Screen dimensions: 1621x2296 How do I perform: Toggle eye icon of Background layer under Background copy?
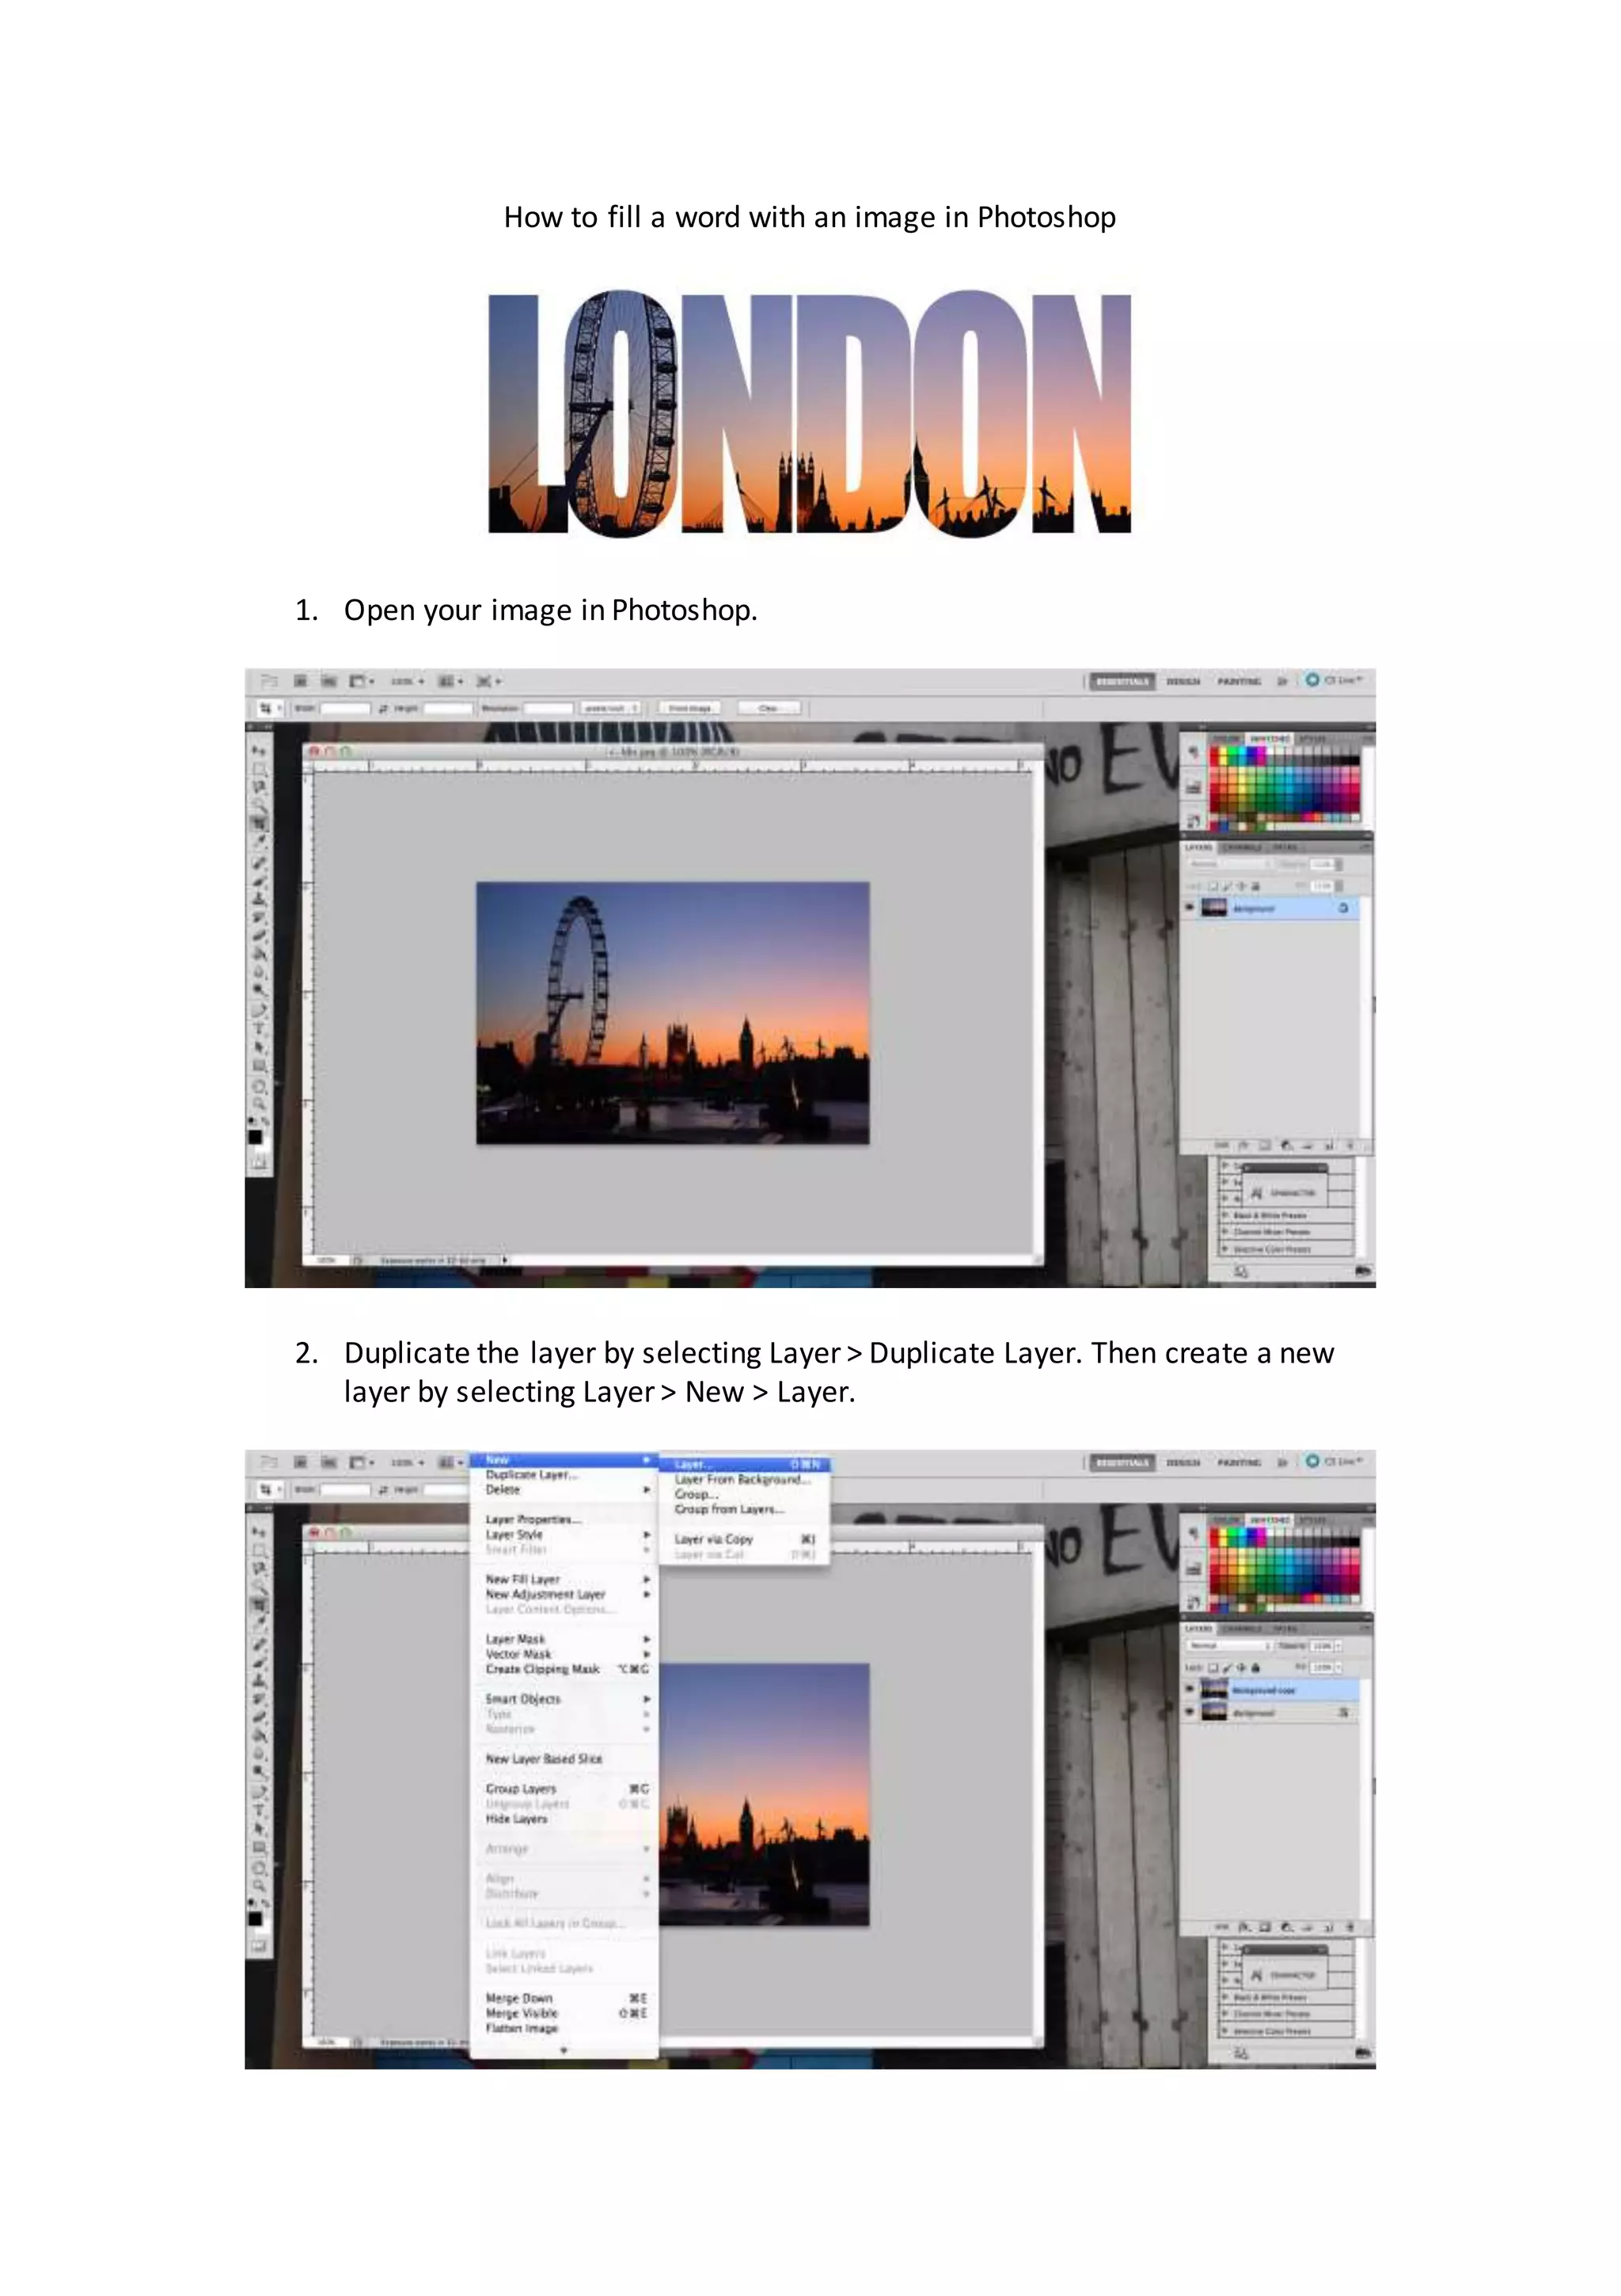[1190, 1712]
